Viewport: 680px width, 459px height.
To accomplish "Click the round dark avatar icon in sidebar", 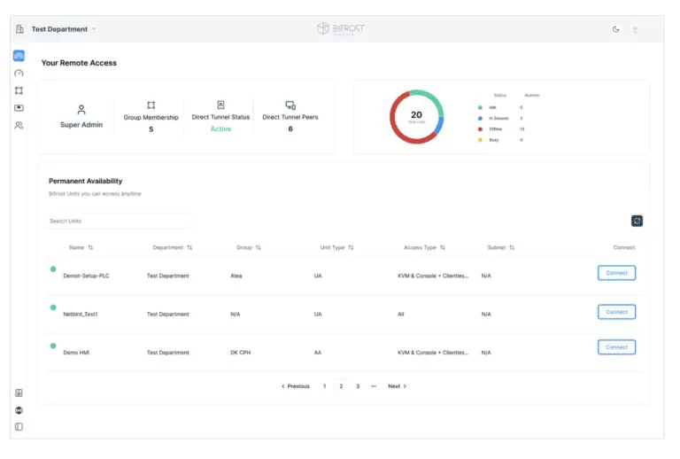I will (19, 410).
